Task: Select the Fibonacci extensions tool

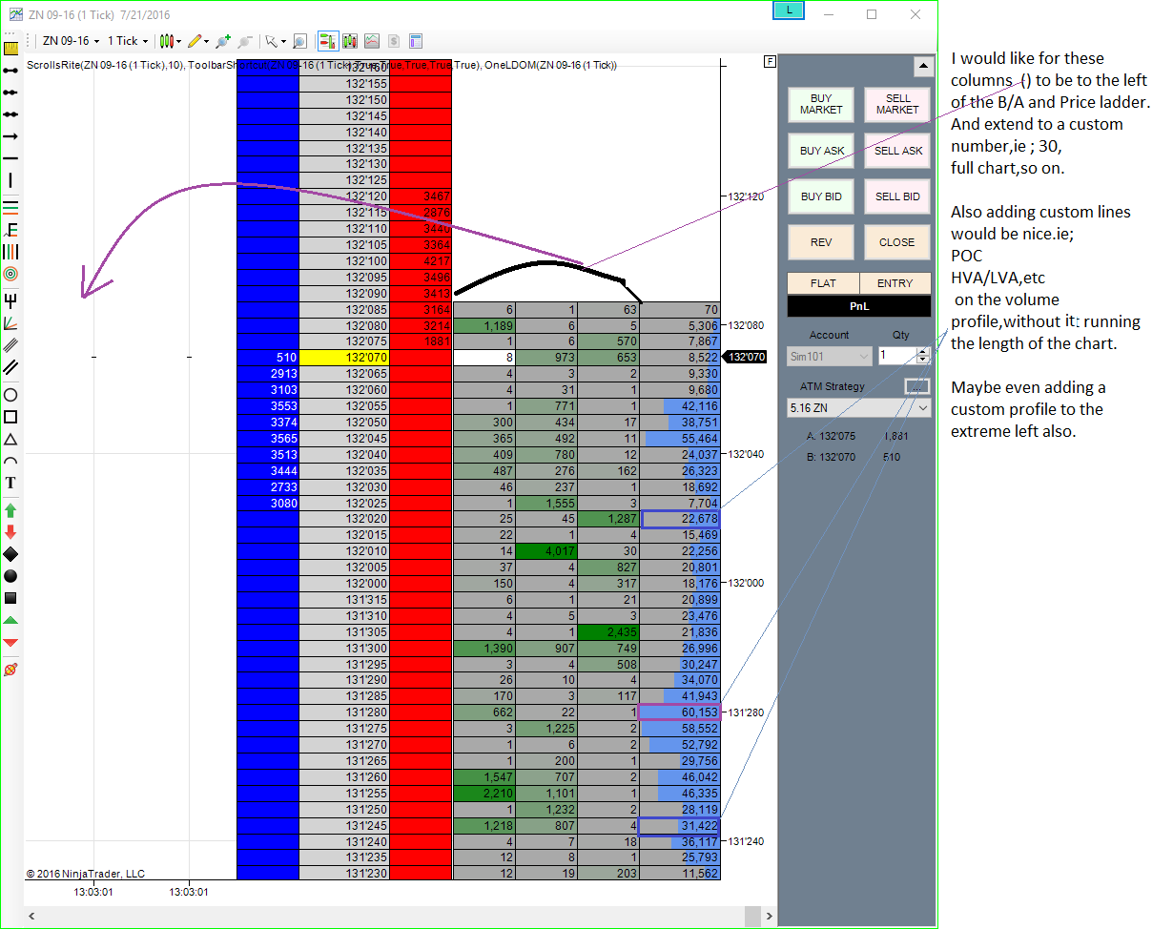Action: coord(11,229)
